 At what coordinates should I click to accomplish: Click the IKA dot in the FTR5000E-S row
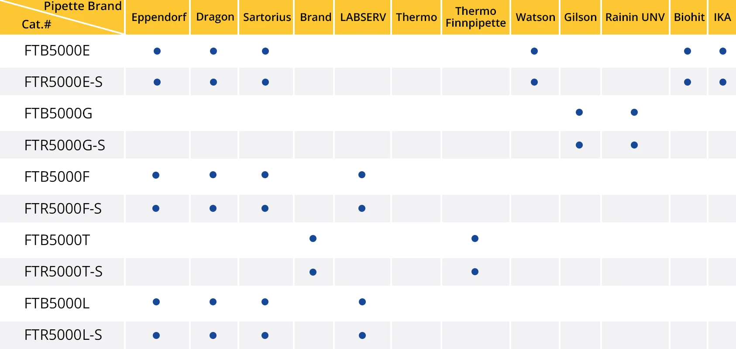[x=723, y=82]
